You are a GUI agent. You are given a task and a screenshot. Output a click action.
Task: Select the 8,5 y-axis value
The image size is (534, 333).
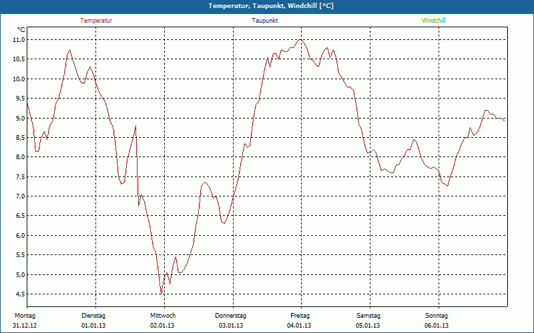21,138
